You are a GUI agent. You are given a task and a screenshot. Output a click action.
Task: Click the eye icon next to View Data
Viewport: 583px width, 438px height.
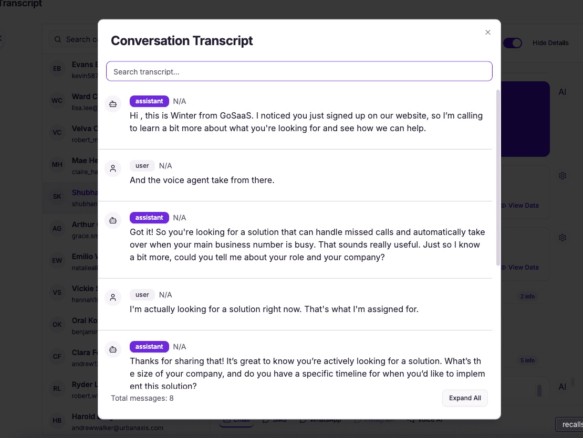tap(504, 206)
